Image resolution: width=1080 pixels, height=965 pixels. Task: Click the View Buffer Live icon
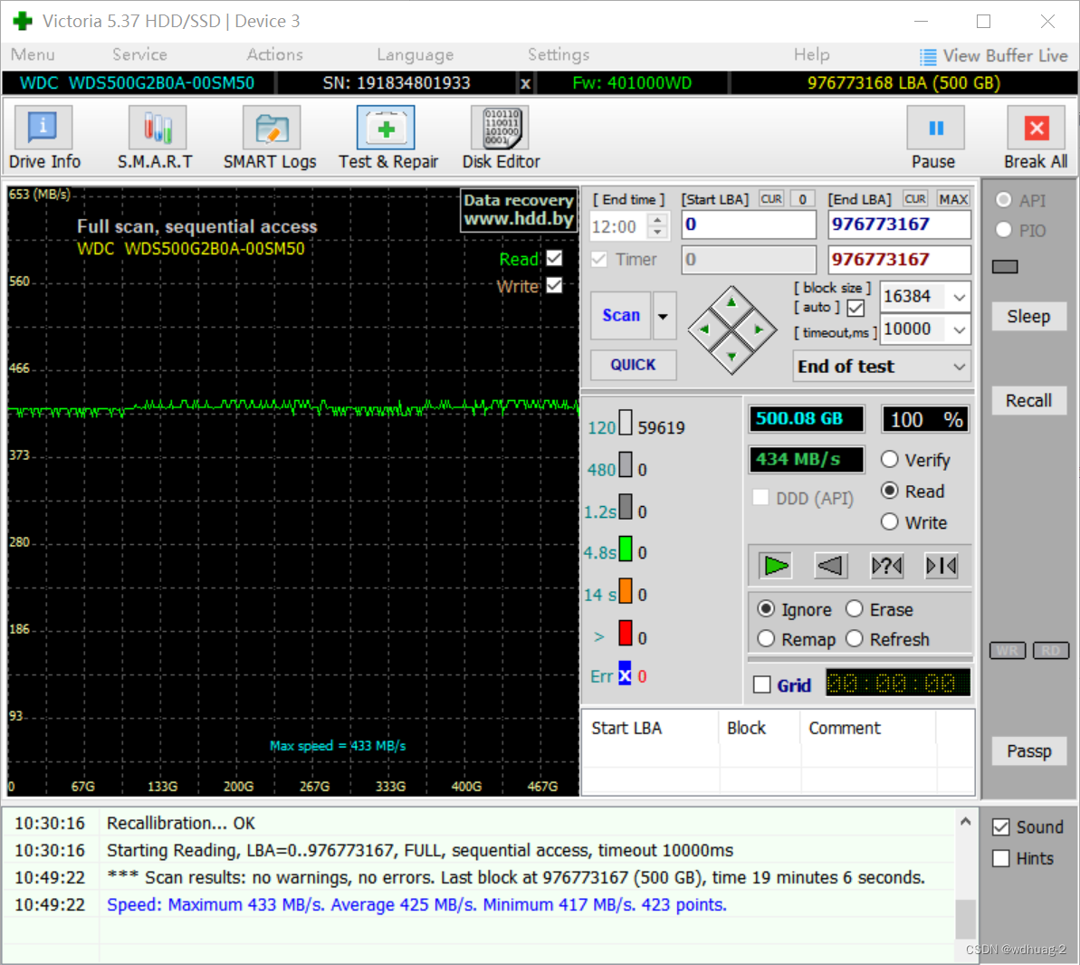[x=928, y=56]
